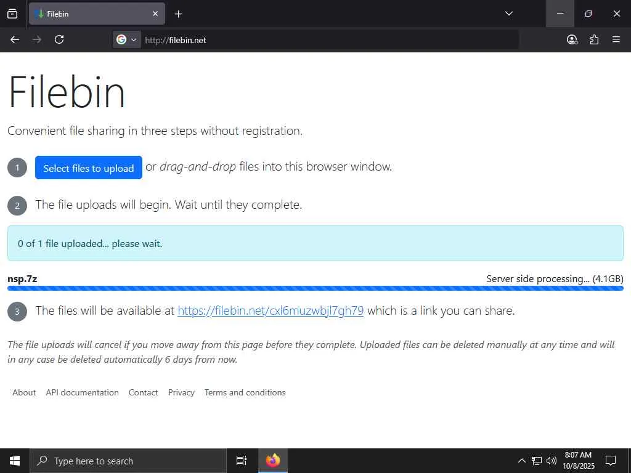Focus the address bar showing filebin.net
631x473 pixels.
pyautogui.click(x=329, y=40)
